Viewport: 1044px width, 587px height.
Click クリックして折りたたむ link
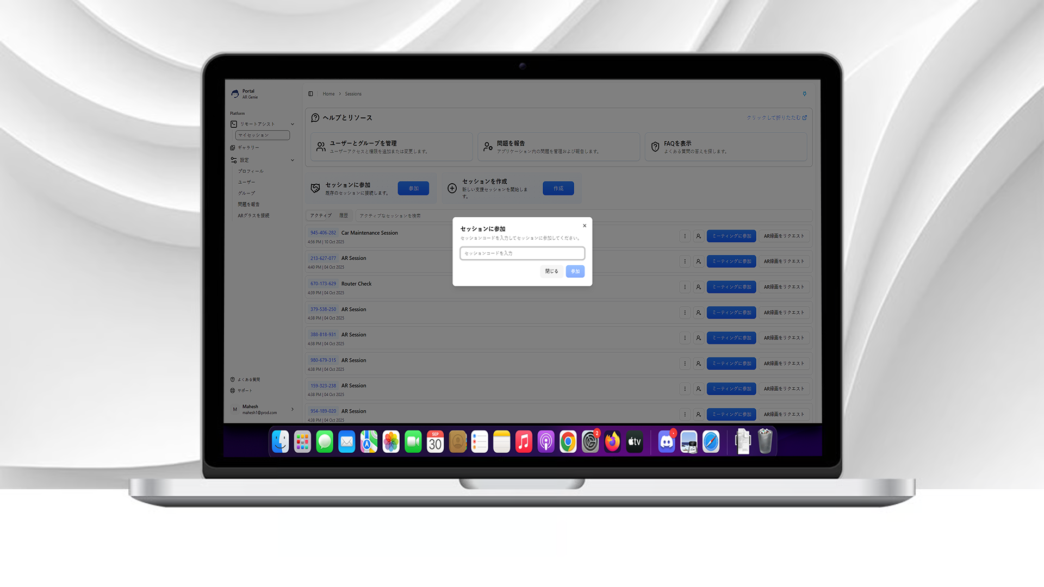(x=776, y=118)
